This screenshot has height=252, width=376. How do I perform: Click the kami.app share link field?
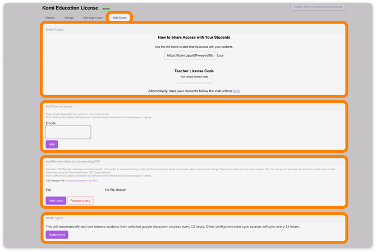click(190, 55)
